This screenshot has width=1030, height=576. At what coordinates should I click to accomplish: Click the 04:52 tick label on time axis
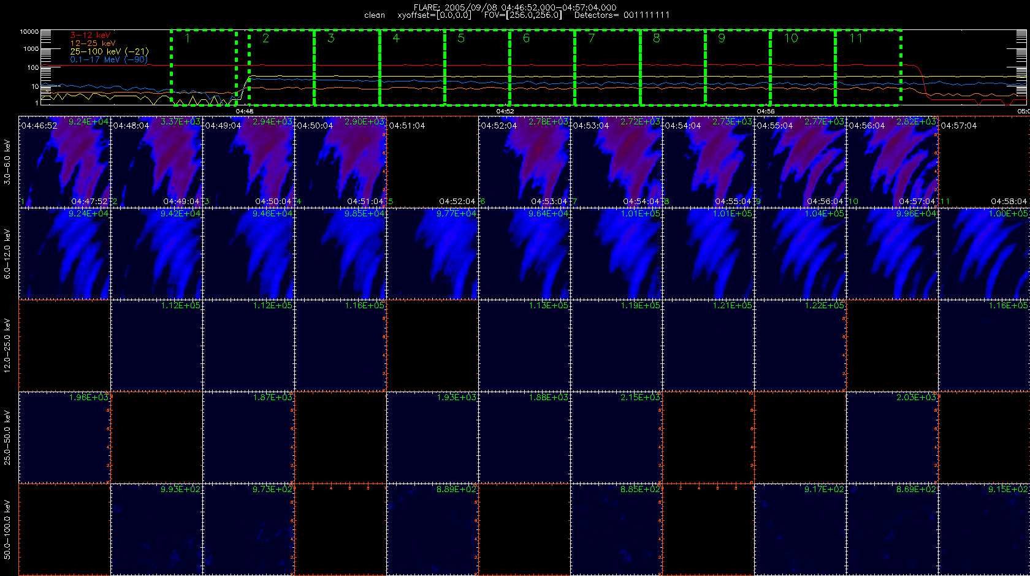pyautogui.click(x=505, y=112)
